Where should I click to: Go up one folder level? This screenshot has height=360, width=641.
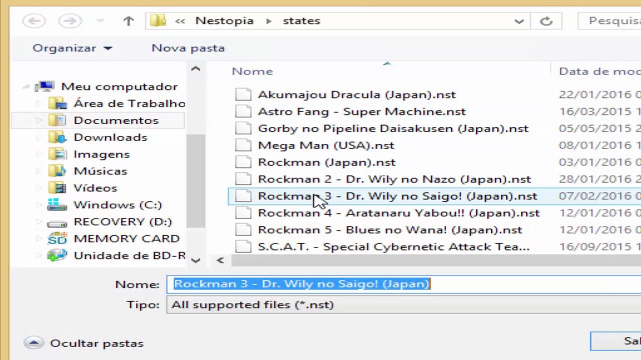click(x=129, y=21)
